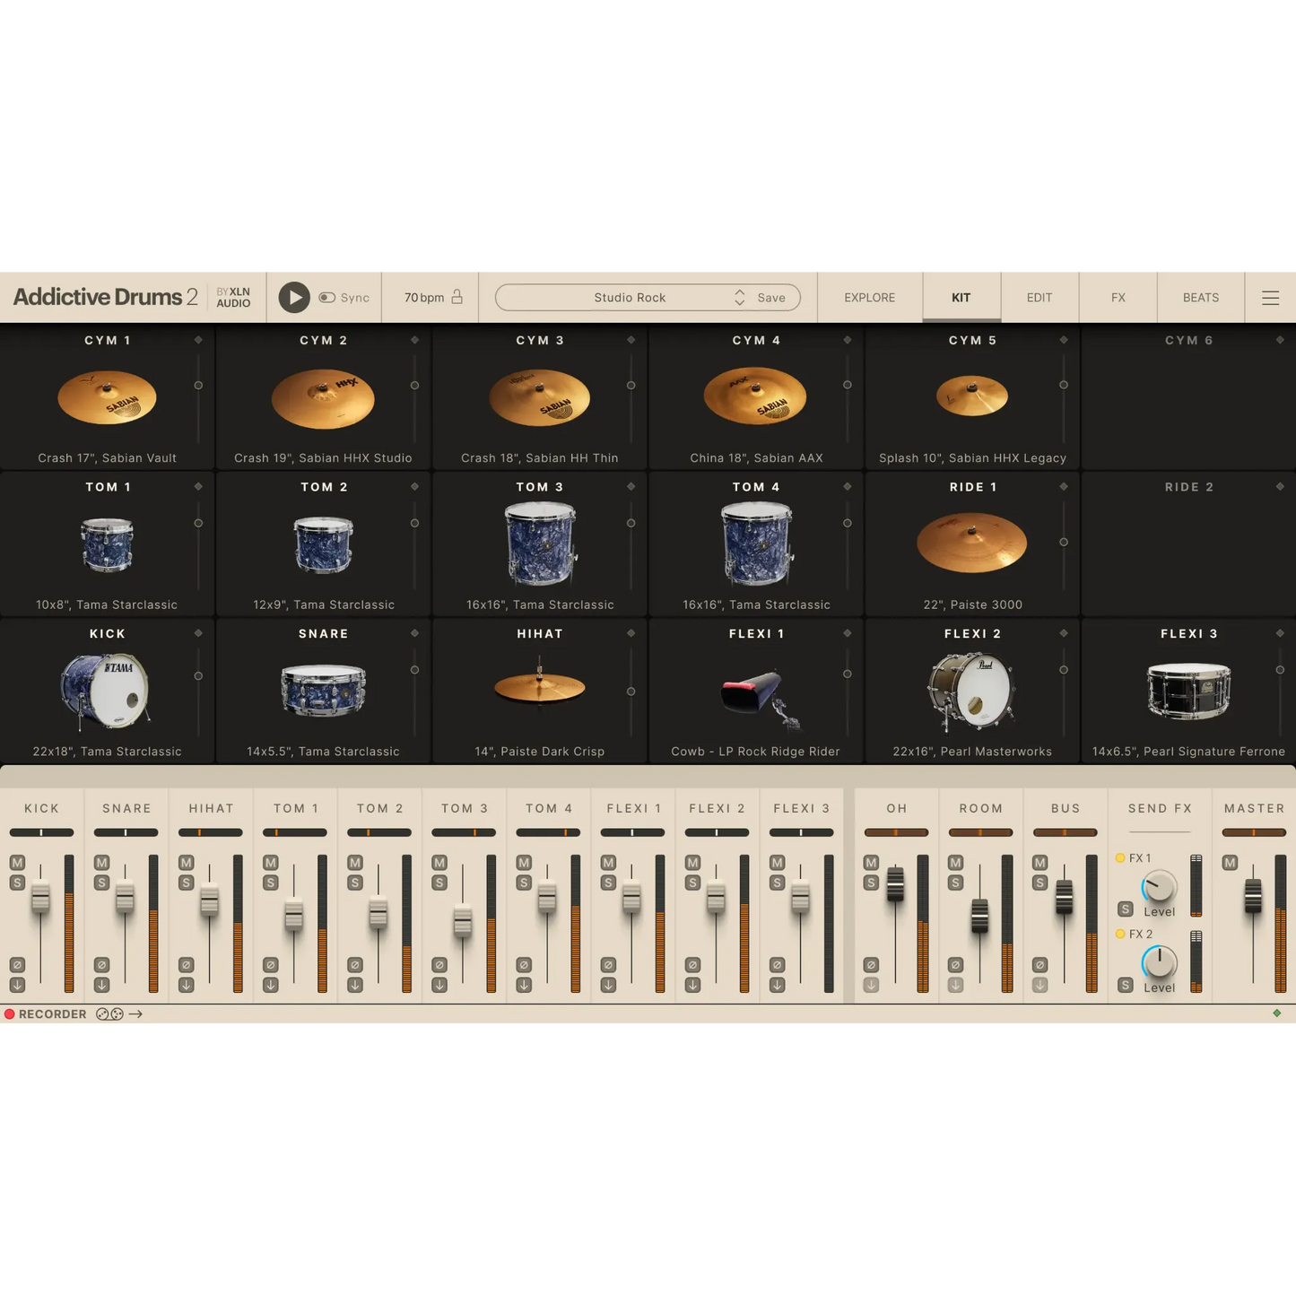Click the red Recorder record button
The height and width of the screenshot is (1296, 1296).
9,1013
